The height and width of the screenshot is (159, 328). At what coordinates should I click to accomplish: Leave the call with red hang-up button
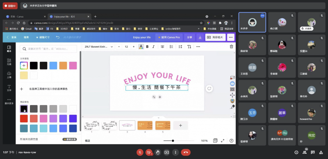[x=186, y=152]
